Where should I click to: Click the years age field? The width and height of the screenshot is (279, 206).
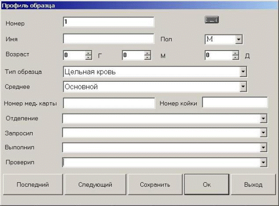[74, 55]
